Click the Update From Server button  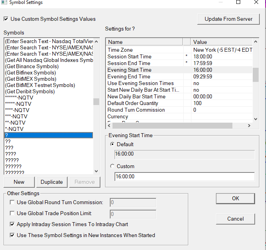(x=229, y=19)
